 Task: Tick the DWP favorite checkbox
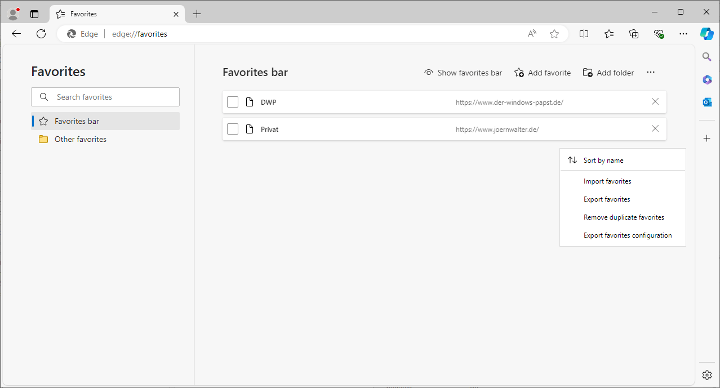233,102
